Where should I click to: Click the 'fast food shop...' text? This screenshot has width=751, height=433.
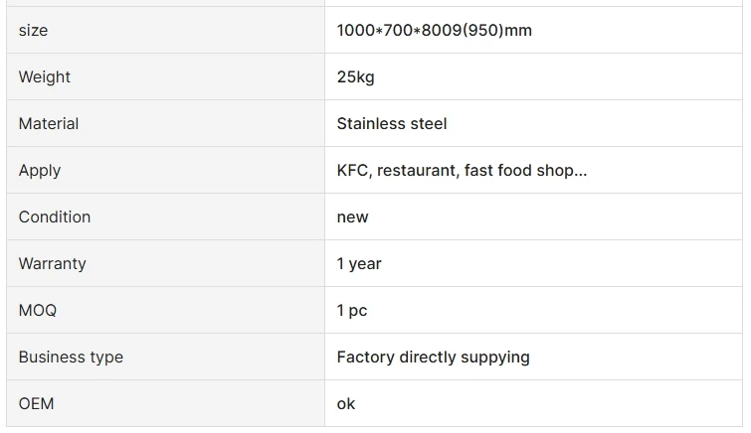click(x=525, y=171)
